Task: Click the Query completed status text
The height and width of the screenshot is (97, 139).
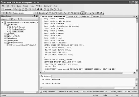Action: (x=49, y=91)
